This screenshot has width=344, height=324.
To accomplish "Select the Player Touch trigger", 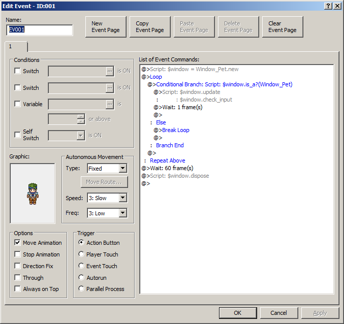I will (81, 254).
